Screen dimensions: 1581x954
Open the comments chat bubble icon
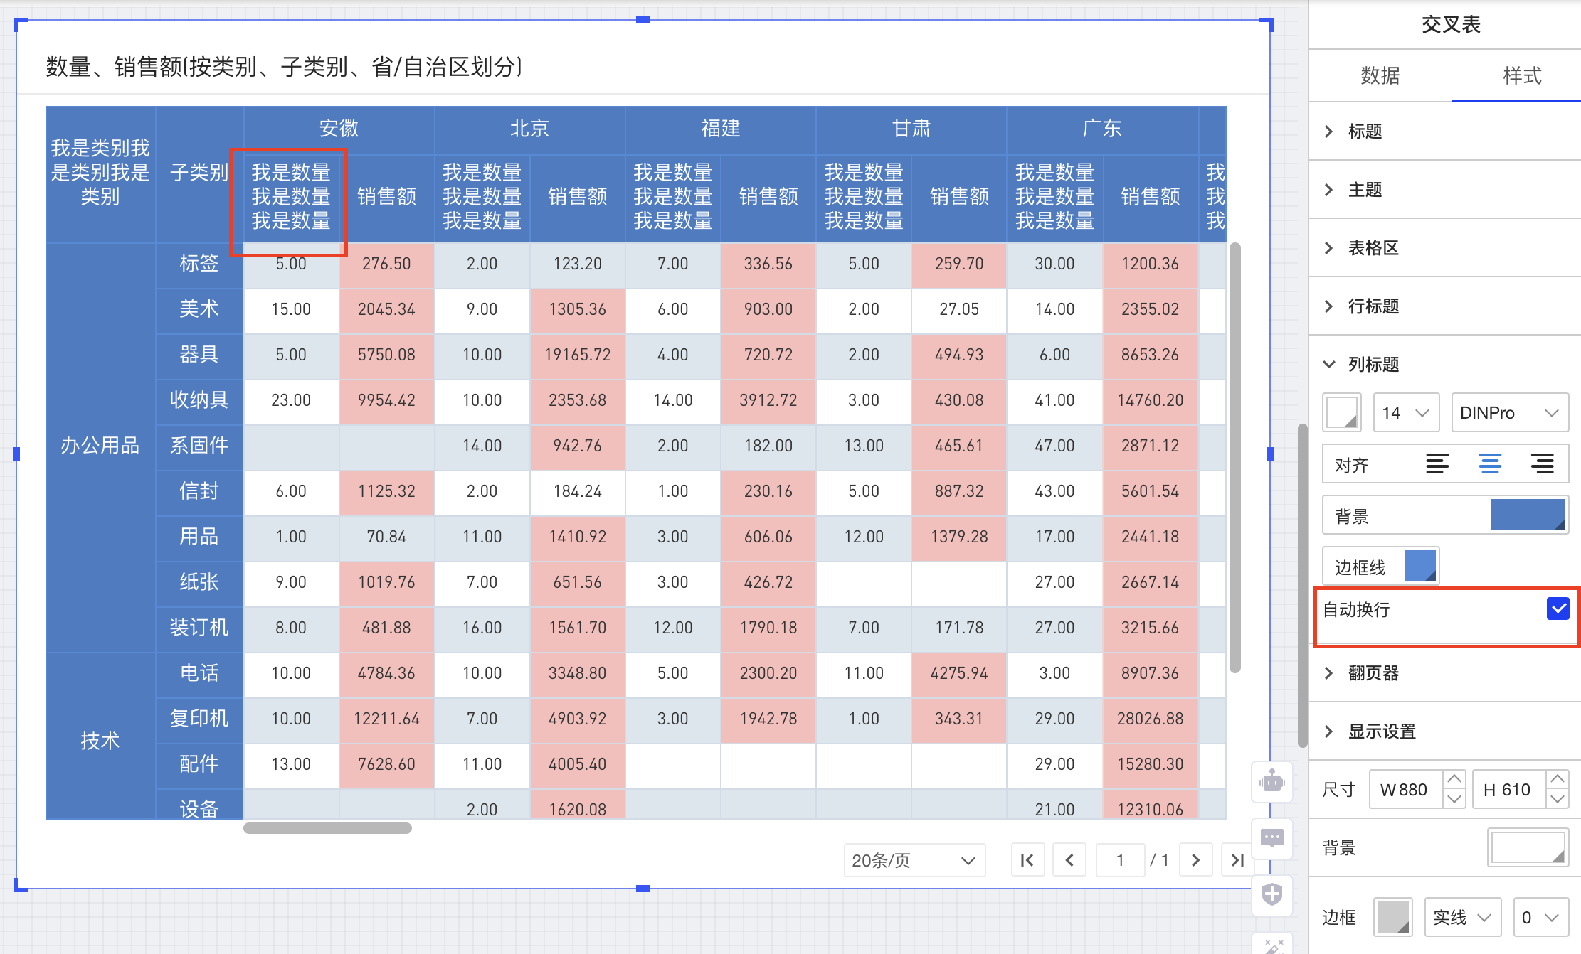tap(1271, 838)
